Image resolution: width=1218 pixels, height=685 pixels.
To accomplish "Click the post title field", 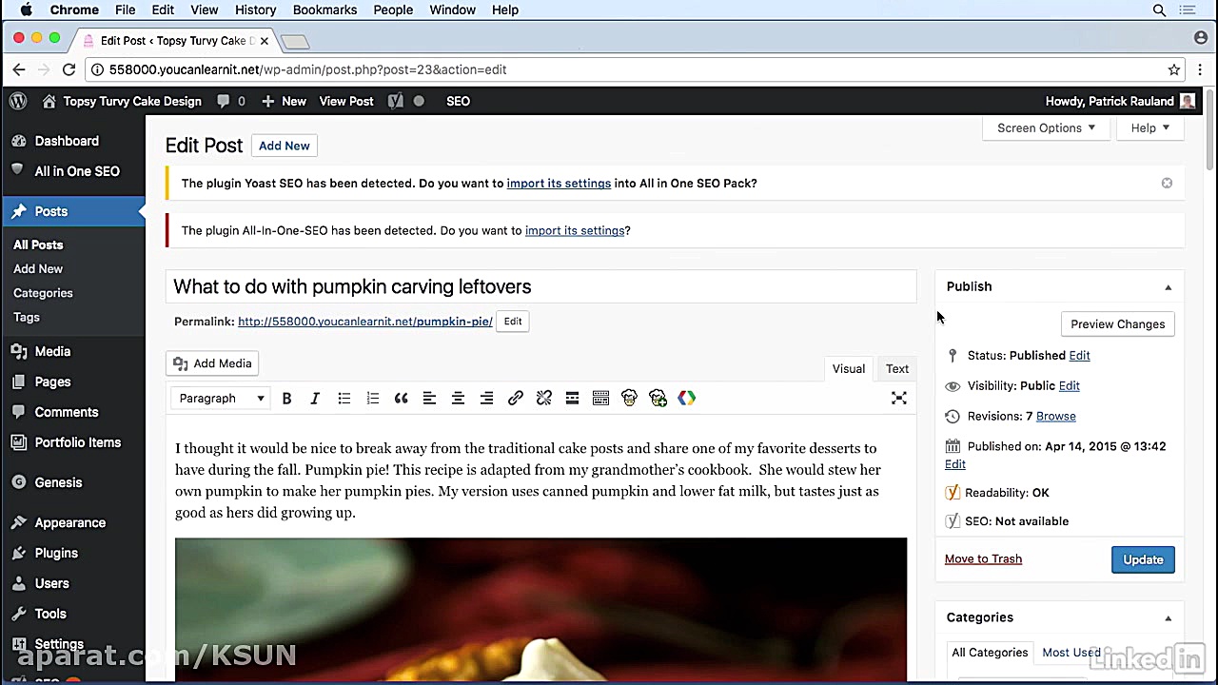I will coord(540,286).
